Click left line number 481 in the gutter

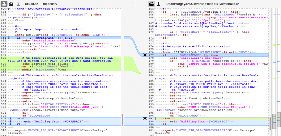[x=3, y=38]
